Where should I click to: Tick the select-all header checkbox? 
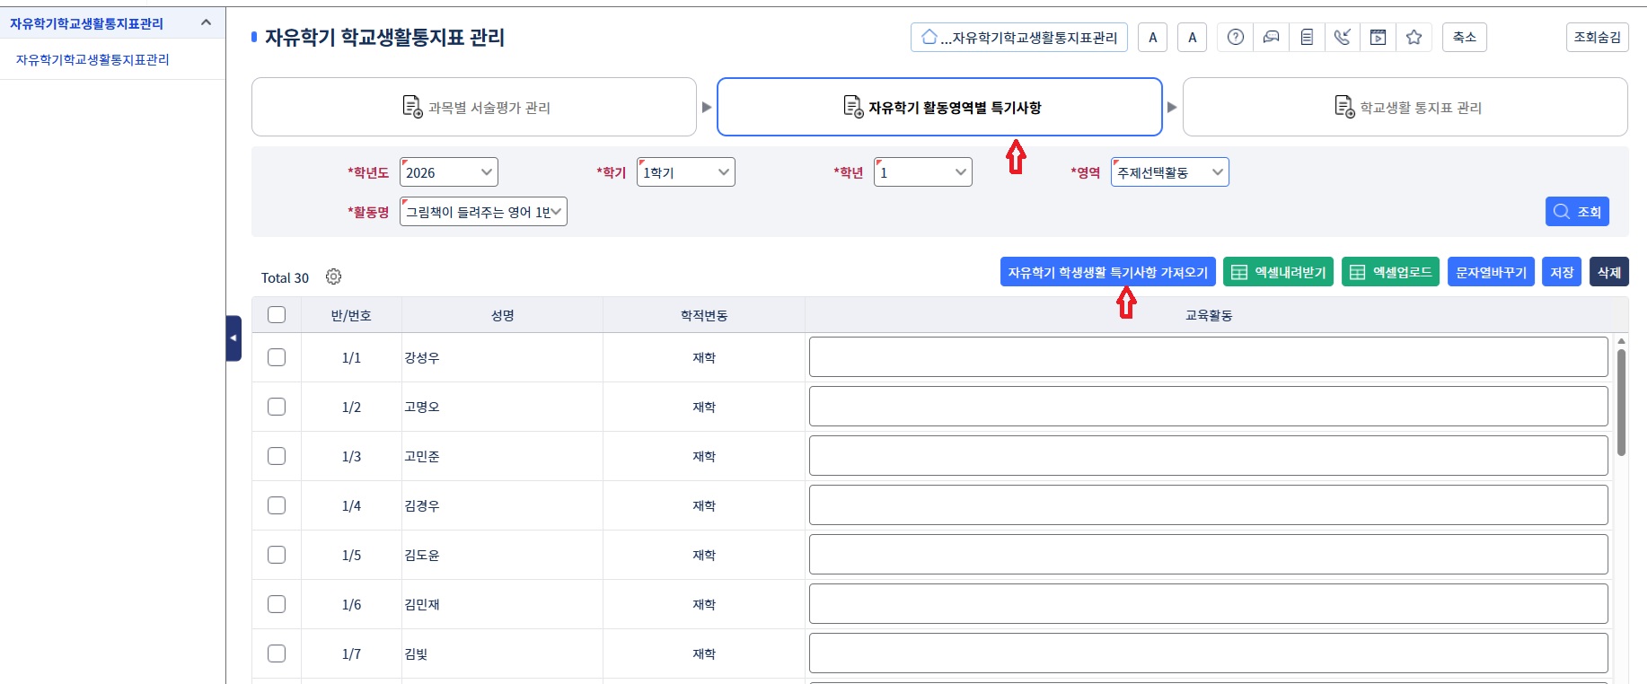click(277, 314)
